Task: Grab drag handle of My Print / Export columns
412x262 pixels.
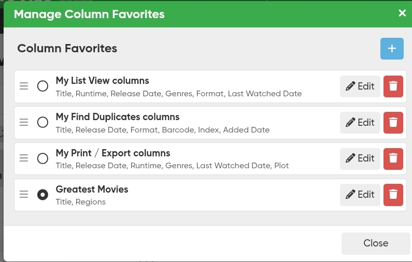Action: 24,158
